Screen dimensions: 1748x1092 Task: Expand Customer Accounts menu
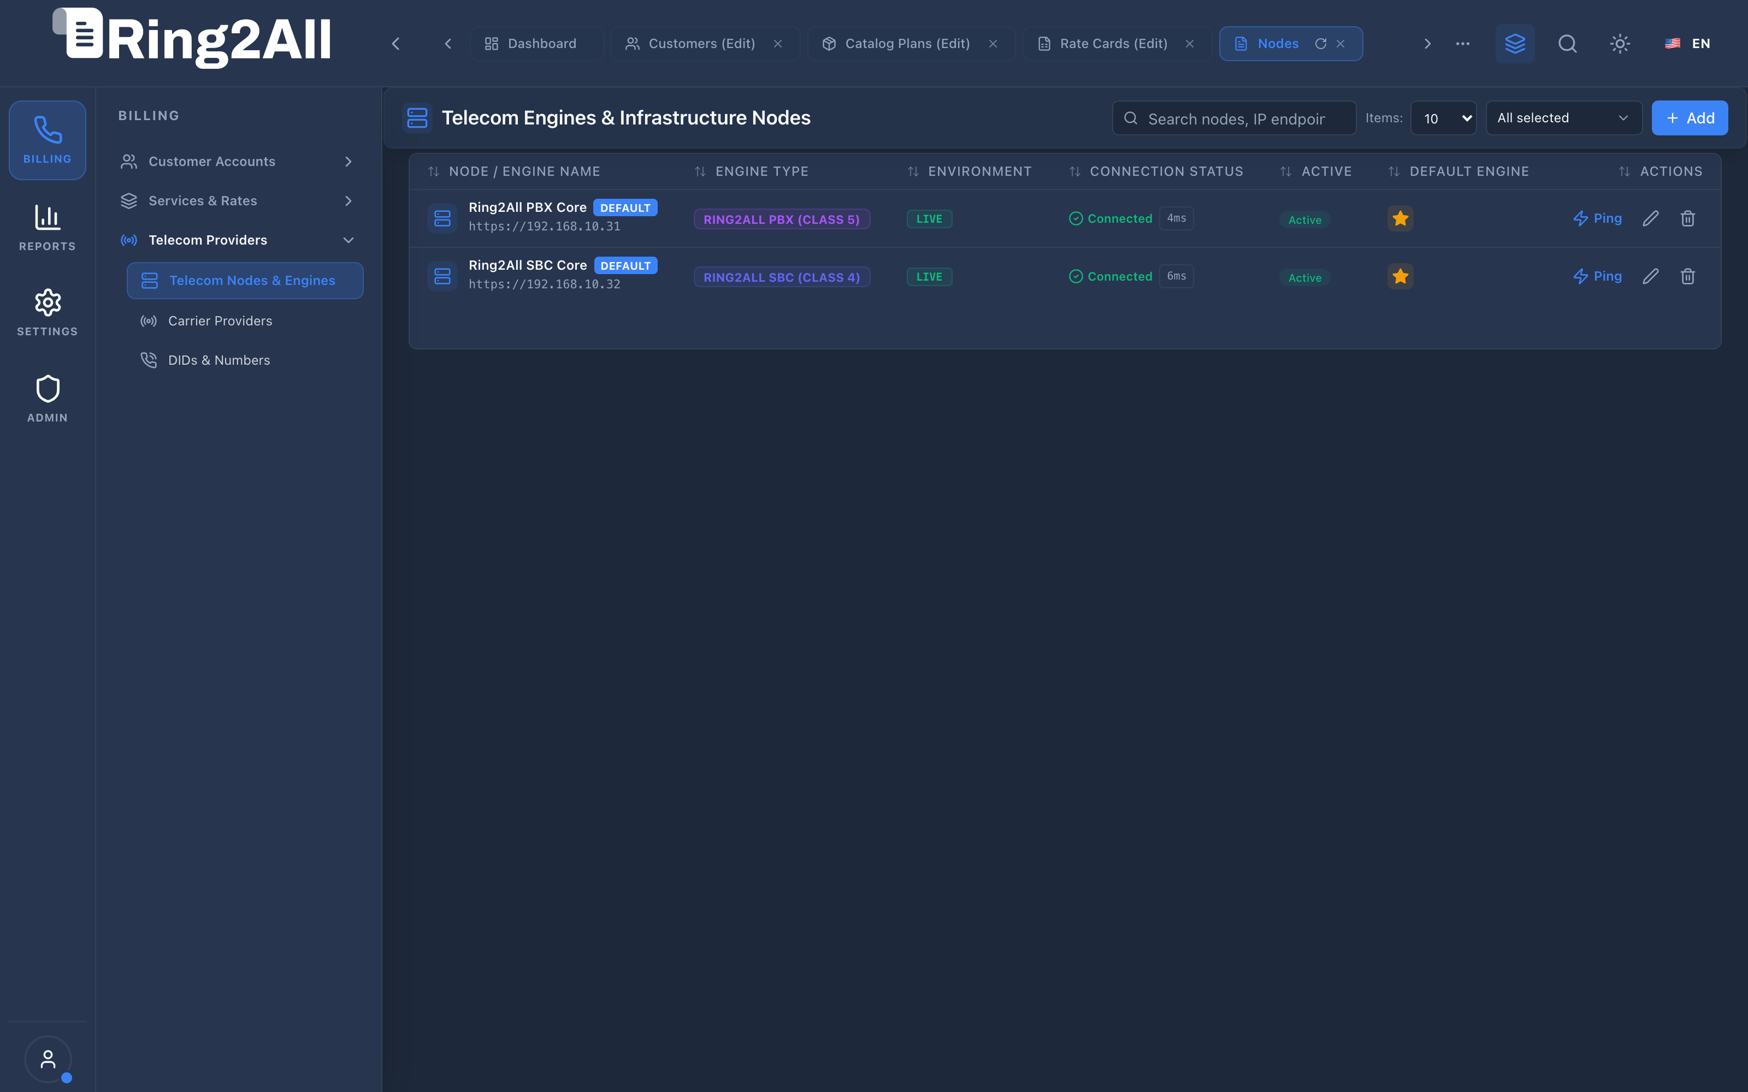click(x=238, y=161)
